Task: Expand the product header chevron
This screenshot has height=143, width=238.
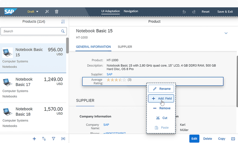Action: [226, 33]
